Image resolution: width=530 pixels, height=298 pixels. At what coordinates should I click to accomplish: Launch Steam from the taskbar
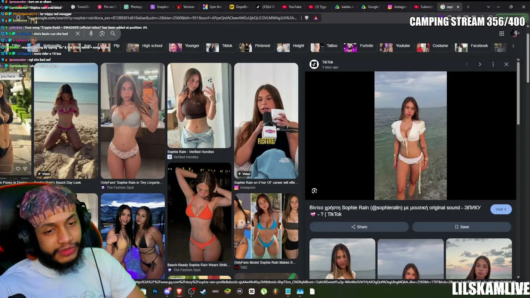pos(203,291)
